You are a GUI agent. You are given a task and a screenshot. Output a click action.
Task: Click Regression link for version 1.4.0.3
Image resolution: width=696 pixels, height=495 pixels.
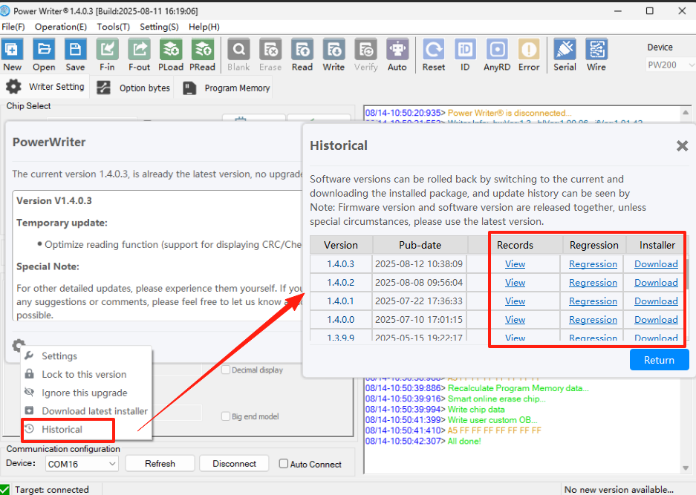coord(593,264)
